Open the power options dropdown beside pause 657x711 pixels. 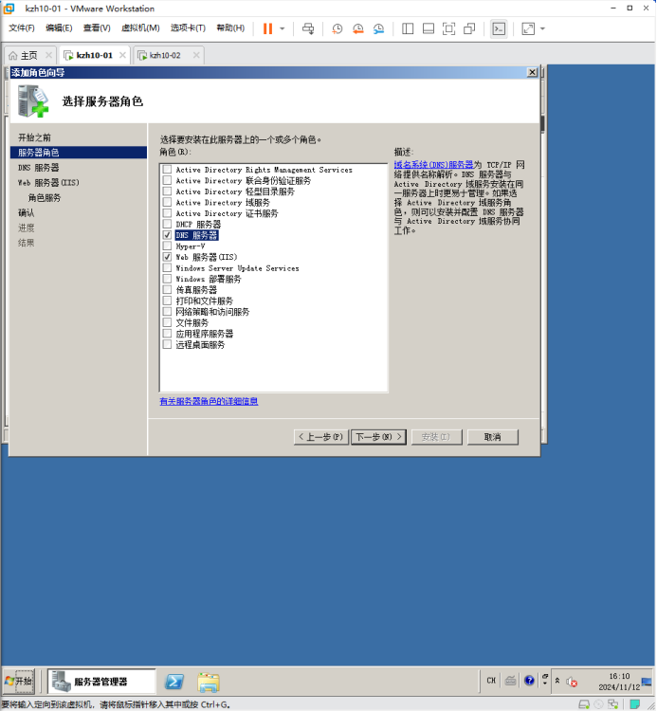(x=282, y=28)
